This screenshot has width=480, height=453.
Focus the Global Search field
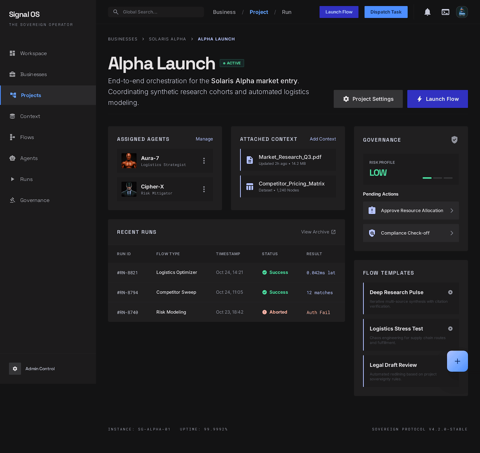click(156, 12)
